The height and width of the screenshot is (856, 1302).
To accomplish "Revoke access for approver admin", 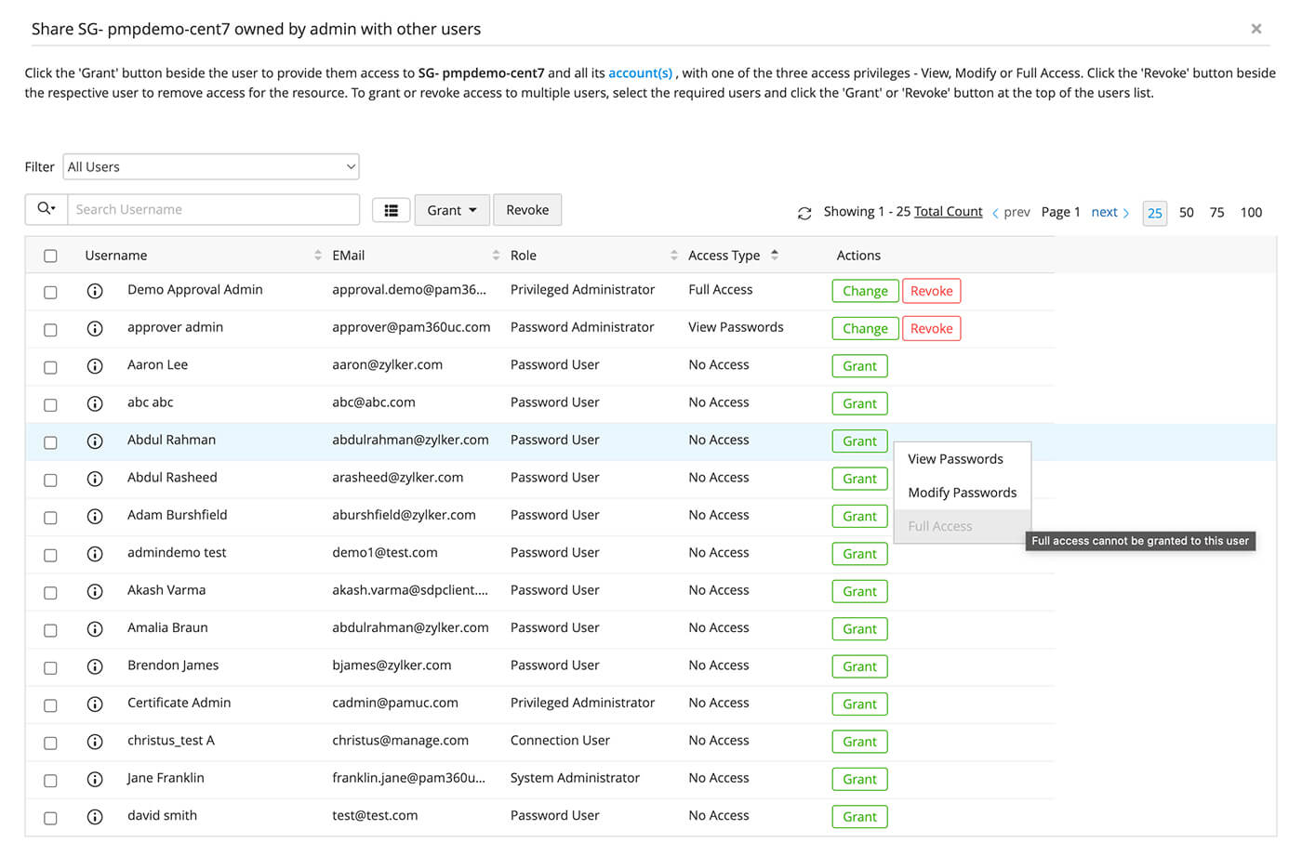I will [x=931, y=329].
